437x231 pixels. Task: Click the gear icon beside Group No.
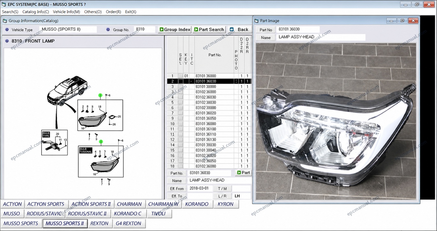108,30
